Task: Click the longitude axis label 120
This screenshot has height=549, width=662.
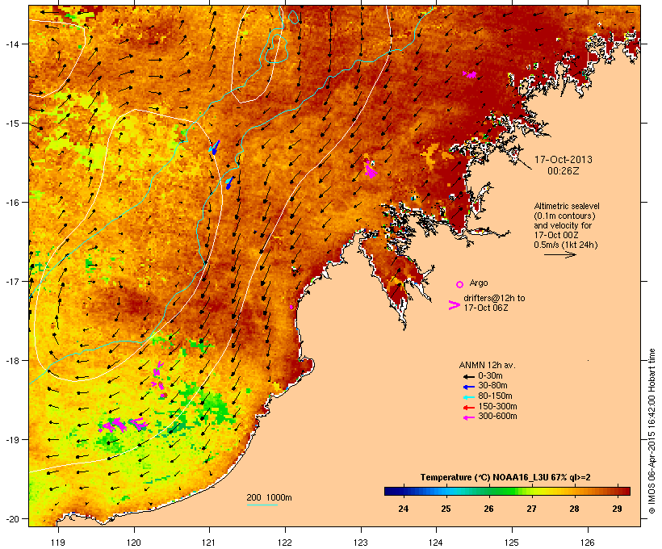Action: click(134, 543)
